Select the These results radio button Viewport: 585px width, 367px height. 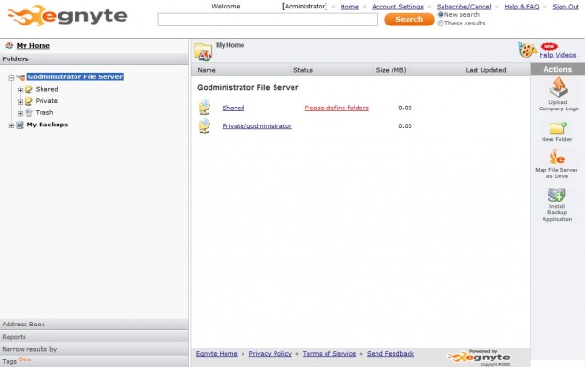[441, 24]
